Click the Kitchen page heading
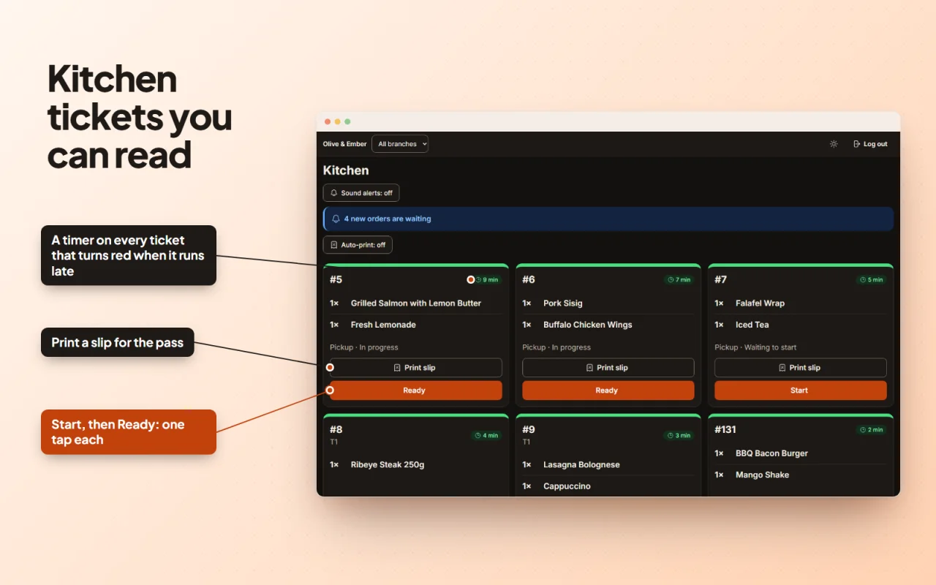Viewport: 936px width, 585px height. point(346,170)
